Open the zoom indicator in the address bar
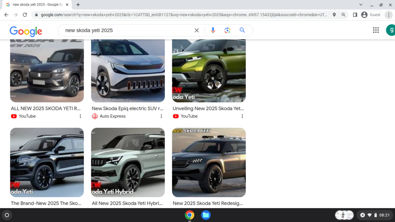Viewport: 395px width, 222px height. [343, 15]
